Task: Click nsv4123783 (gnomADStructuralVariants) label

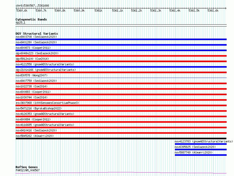Action: pyautogui.click(x=204, y=141)
